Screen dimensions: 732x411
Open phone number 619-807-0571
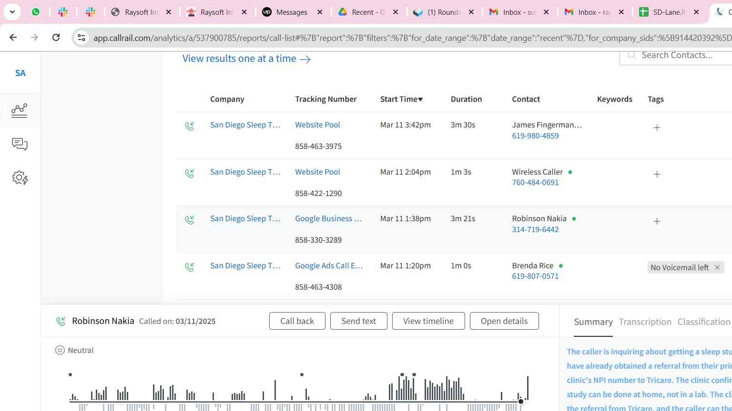point(535,276)
